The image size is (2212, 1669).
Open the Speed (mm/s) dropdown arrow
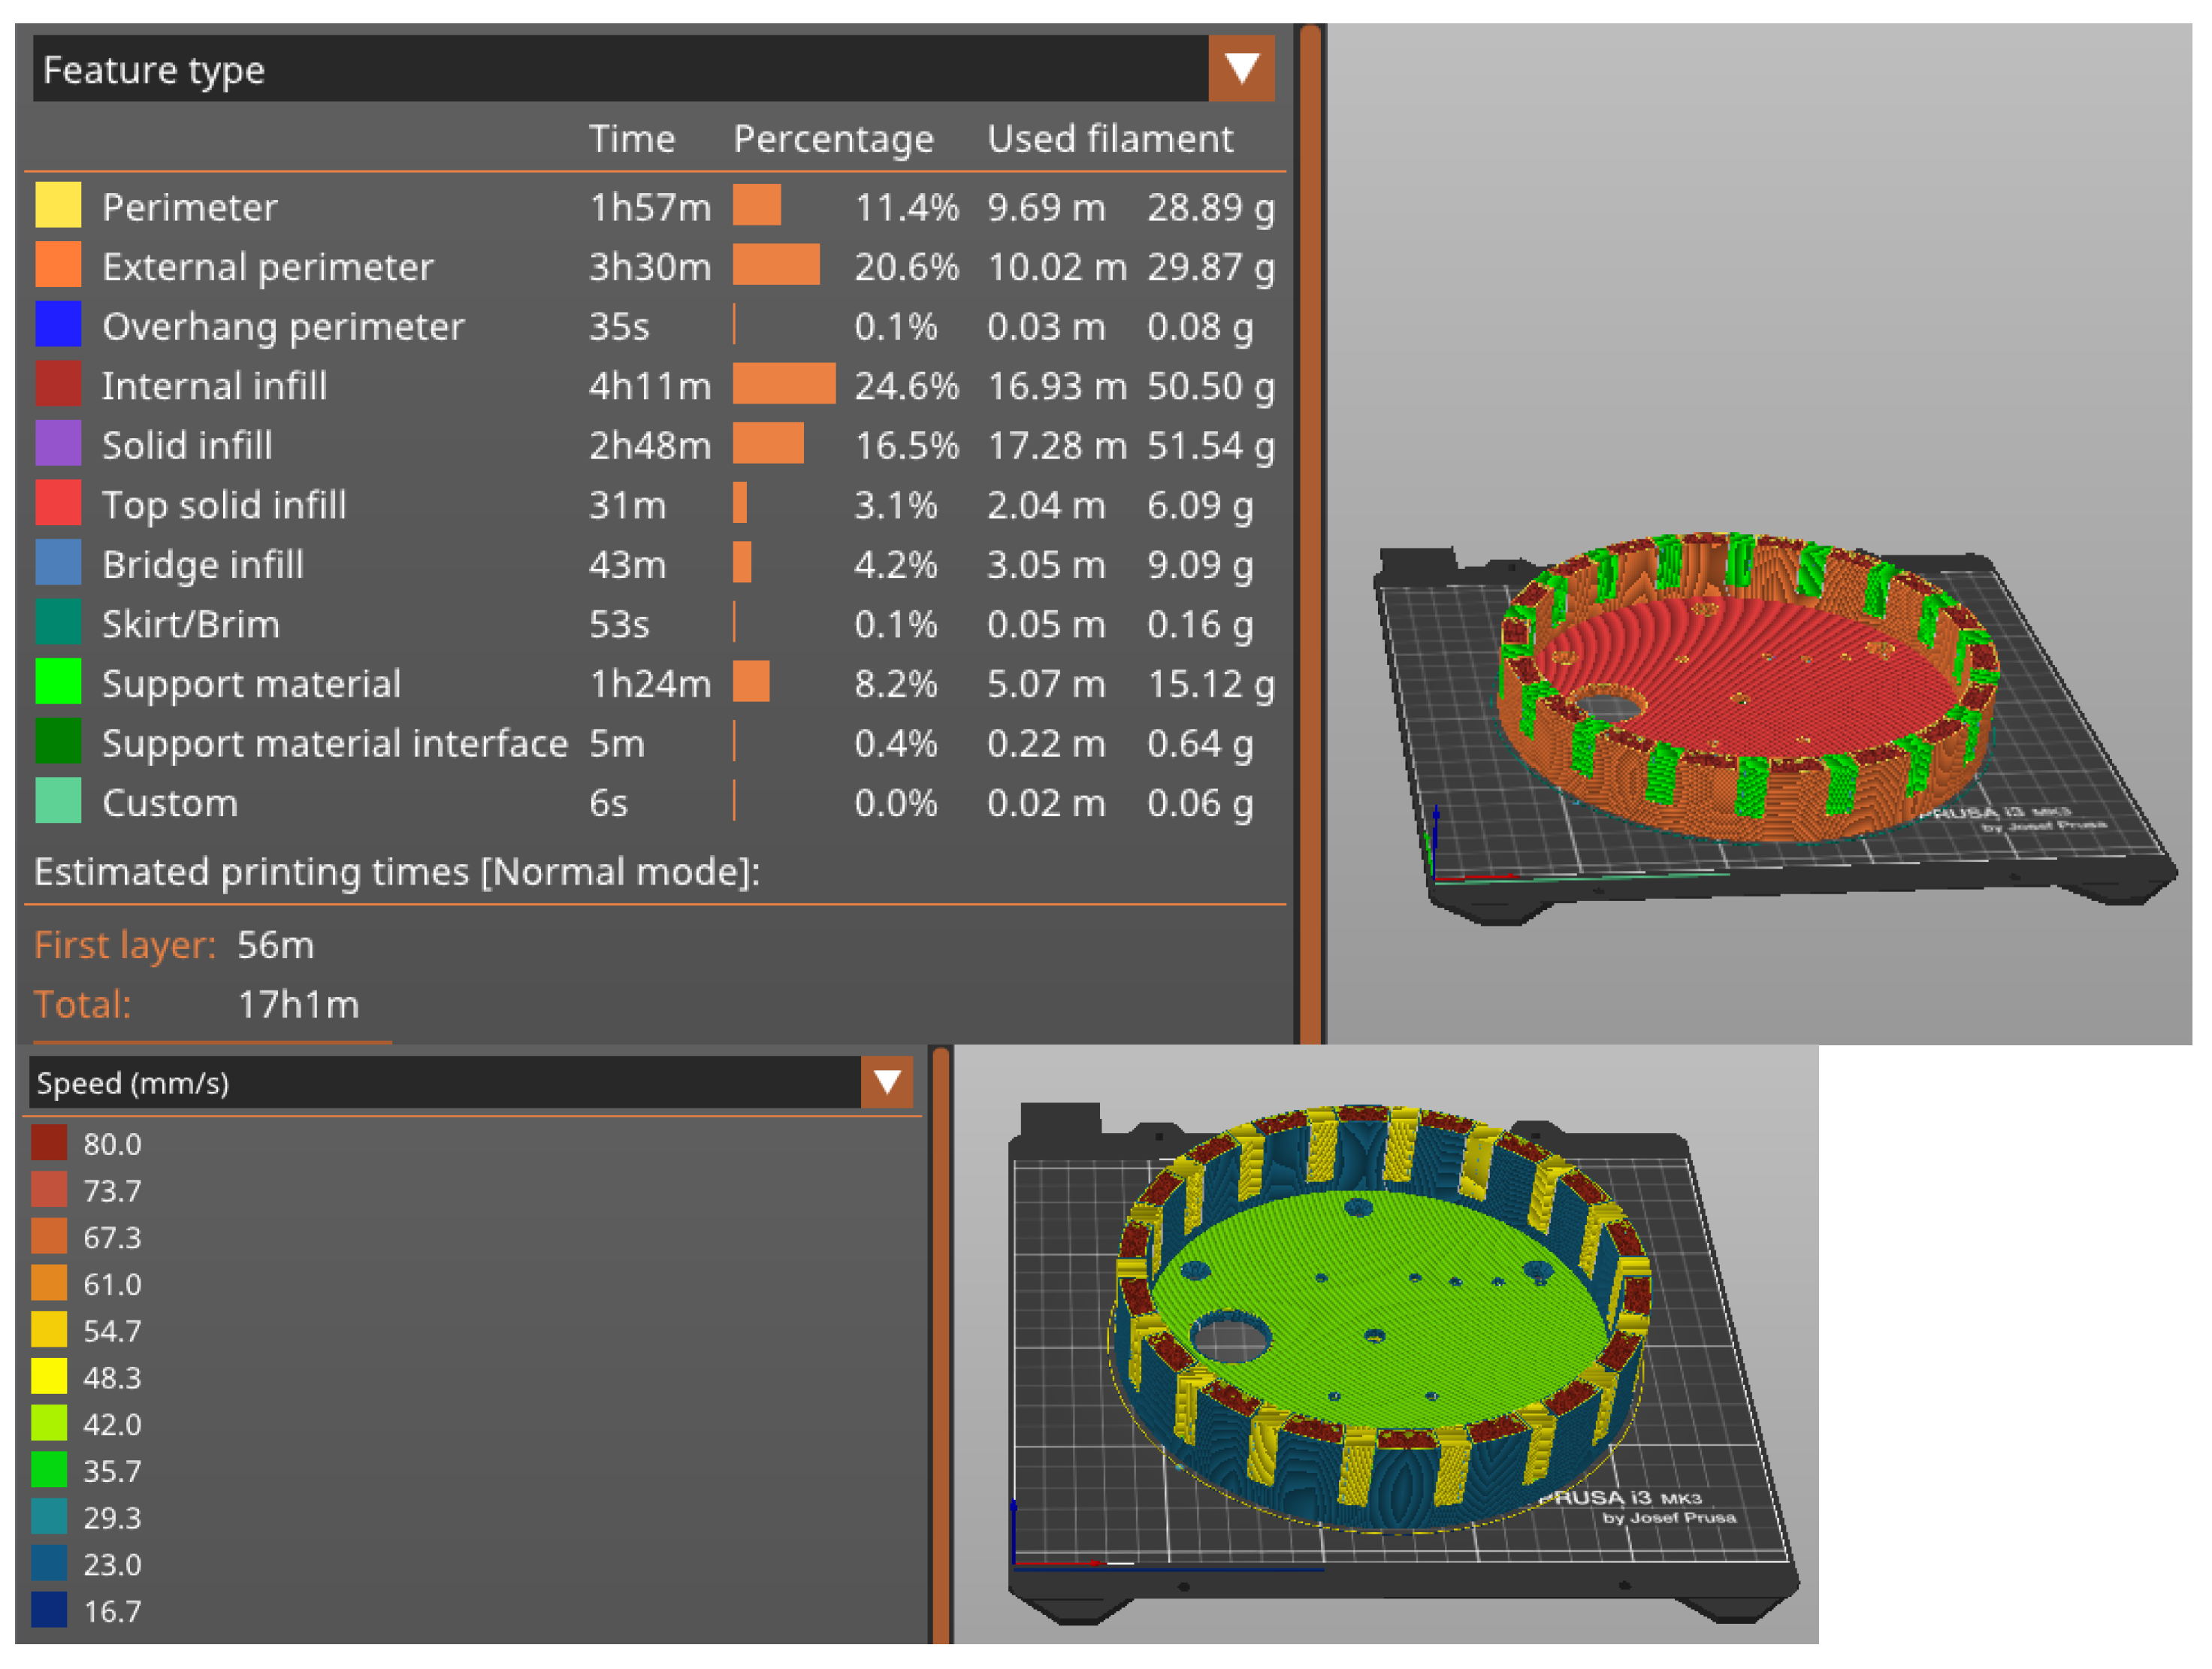(886, 1082)
